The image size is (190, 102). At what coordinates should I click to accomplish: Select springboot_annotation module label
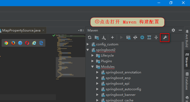[123, 72]
